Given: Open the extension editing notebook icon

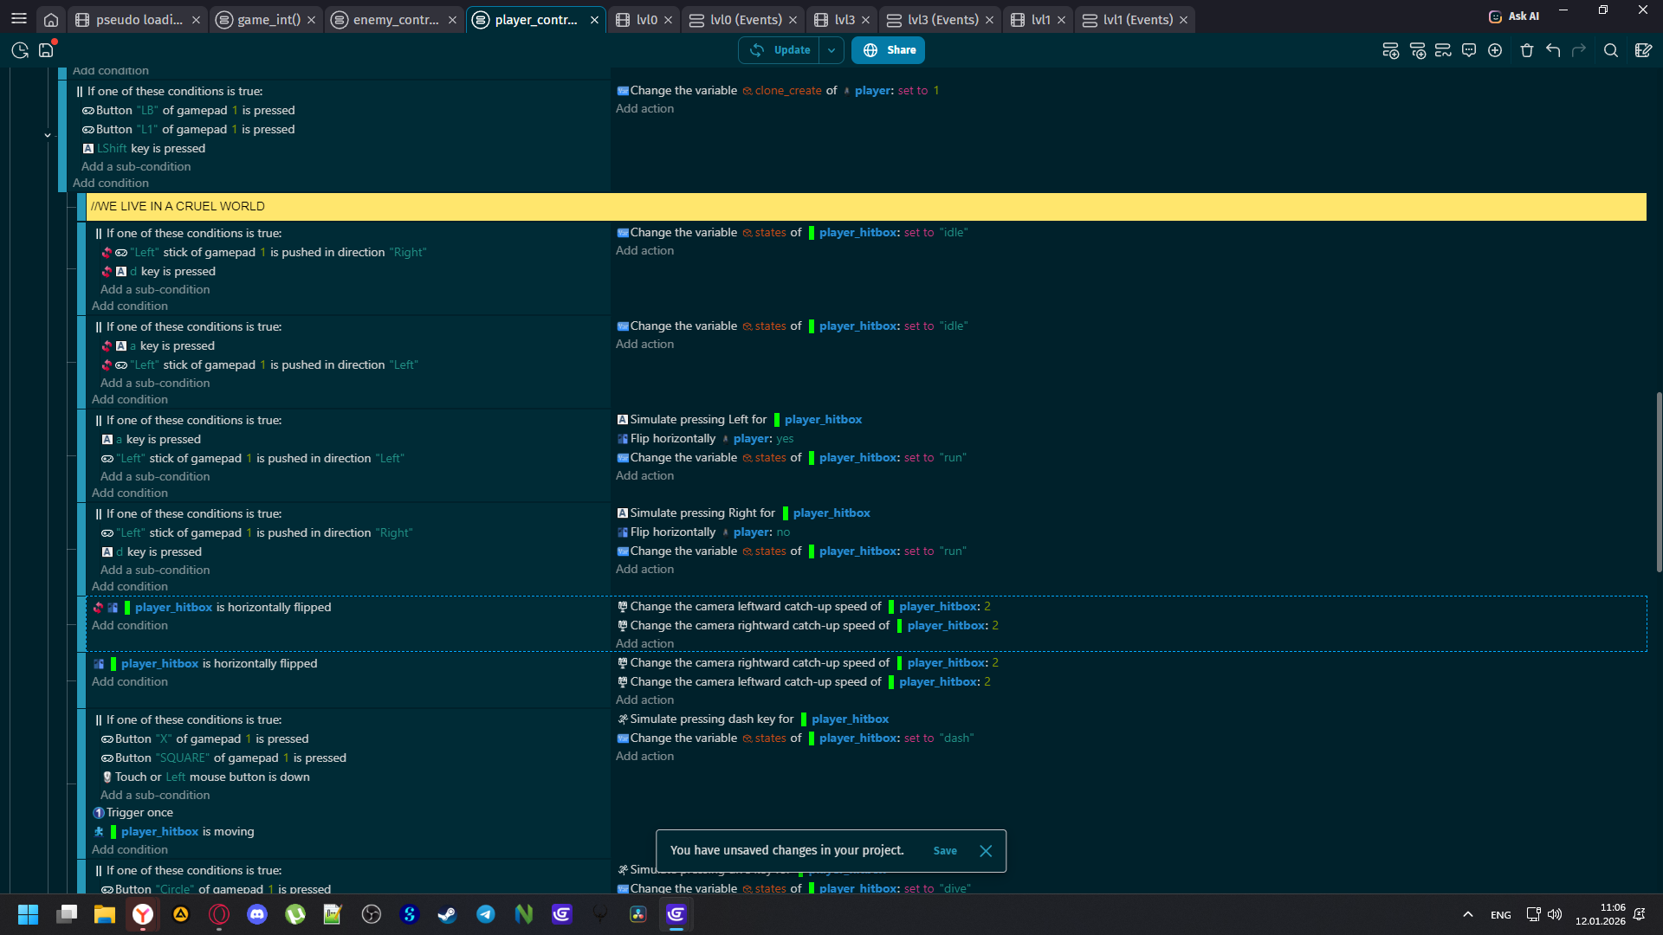Looking at the screenshot, I should [1642, 50].
